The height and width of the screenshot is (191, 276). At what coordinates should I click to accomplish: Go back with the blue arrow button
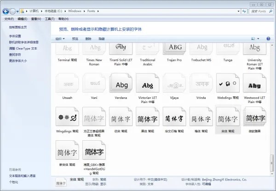[x=6, y=12]
